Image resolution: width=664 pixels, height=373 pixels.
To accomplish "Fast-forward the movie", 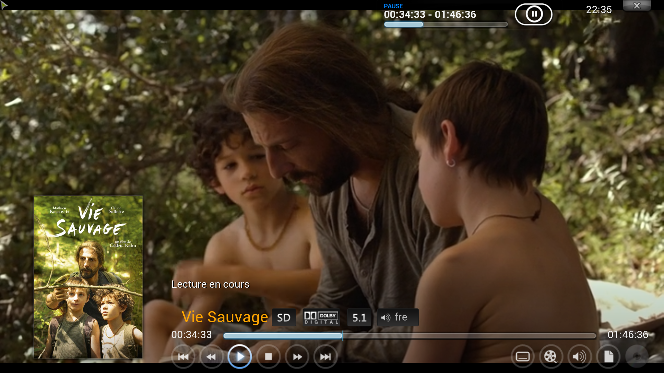I will pyautogui.click(x=297, y=356).
